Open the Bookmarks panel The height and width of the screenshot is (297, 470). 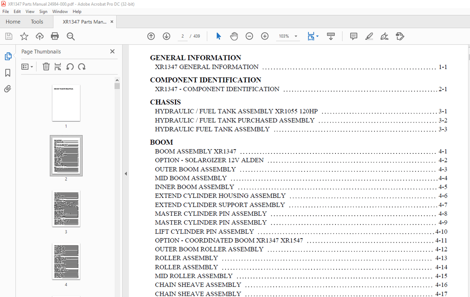pos(8,73)
